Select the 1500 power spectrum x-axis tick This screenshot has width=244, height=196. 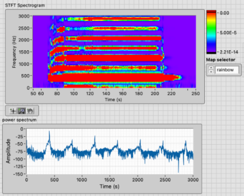pyautogui.click(x=109, y=180)
